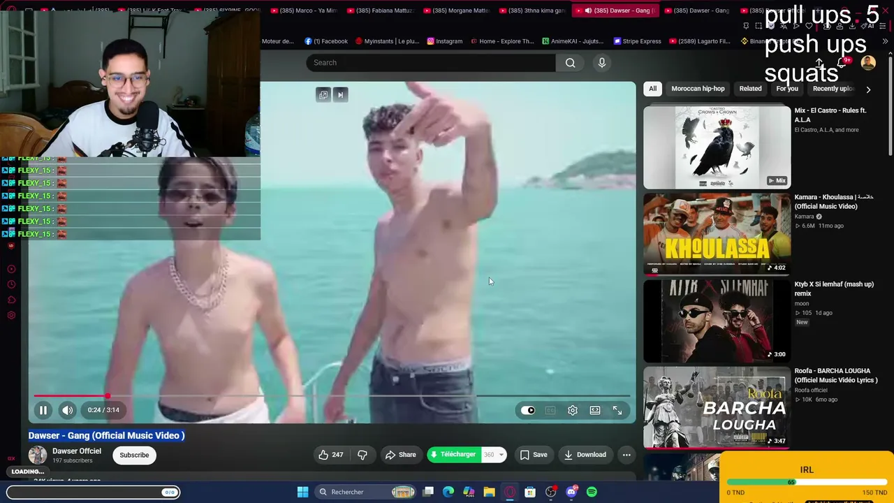Image resolution: width=894 pixels, height=503 pixels.
Task: Click the magnifier search button
Action: click(x=571, y=63)
